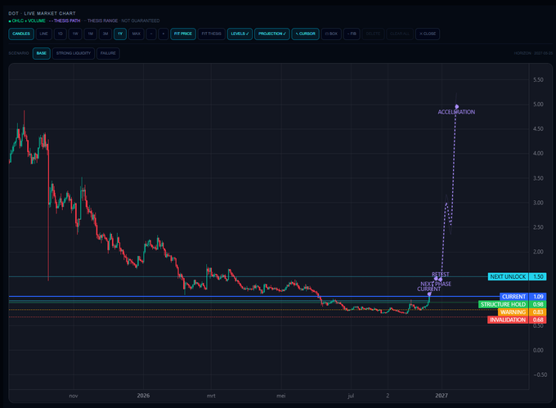Click the nov time axis label

(x=74, y=396)
